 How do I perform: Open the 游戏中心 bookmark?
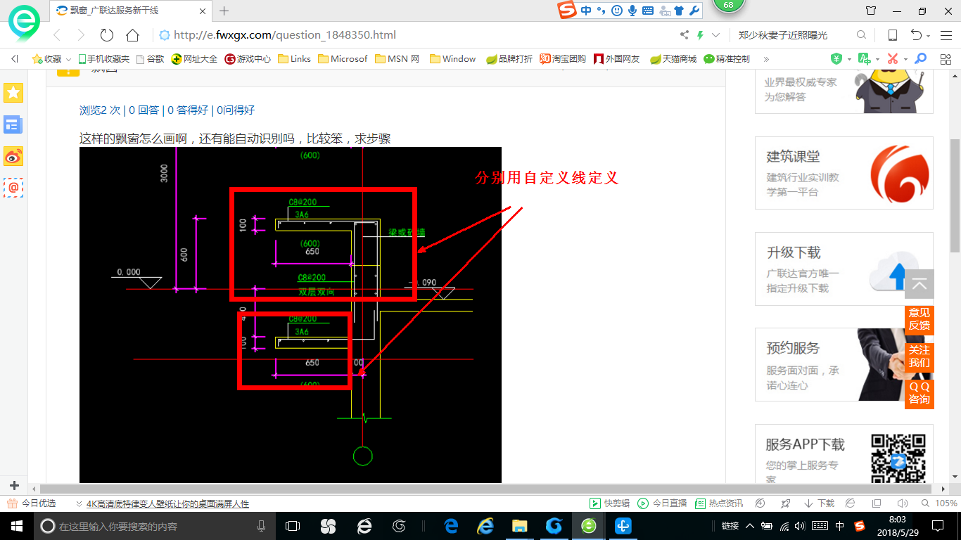click(248, 59)
